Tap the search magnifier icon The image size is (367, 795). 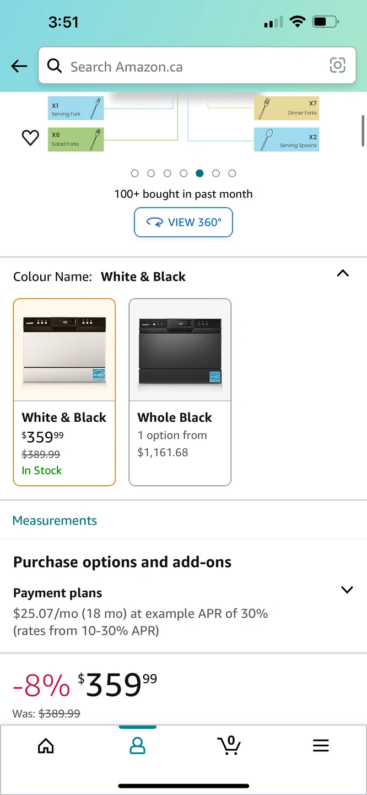click(x=55, y=67)
